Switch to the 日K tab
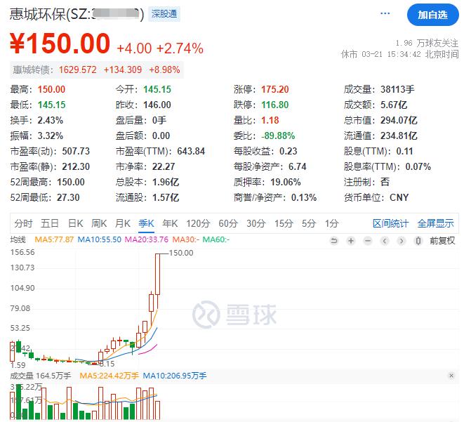The image size is (464, 422). click(x=75, y=223)
